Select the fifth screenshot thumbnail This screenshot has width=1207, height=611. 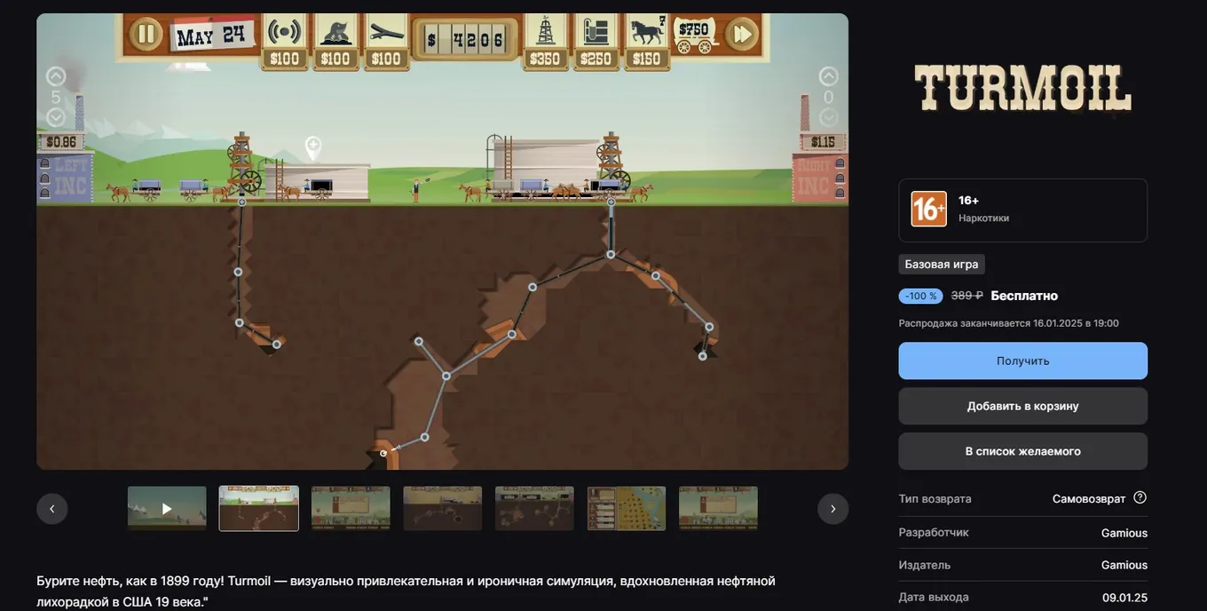pos(534,509)
